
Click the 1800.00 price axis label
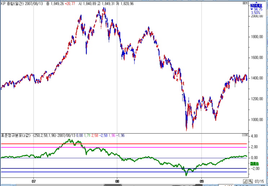point(257,37)
